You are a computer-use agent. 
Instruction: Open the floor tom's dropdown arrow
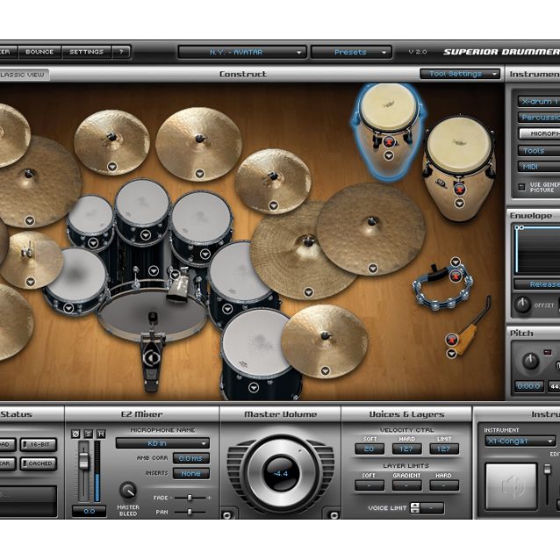[254, 387]
